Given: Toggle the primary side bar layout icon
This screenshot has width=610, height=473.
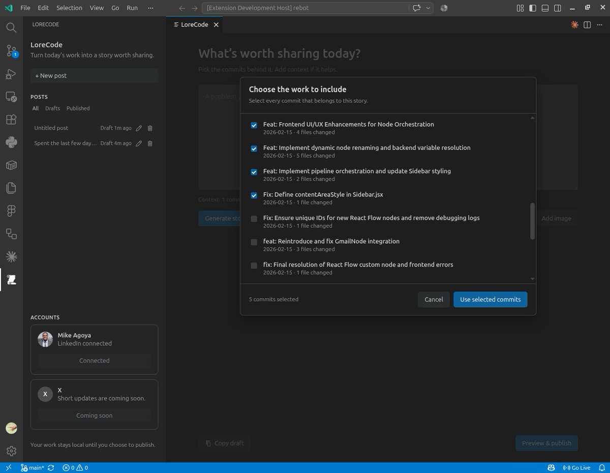Looking at the screenshot, I should [532, 8].
